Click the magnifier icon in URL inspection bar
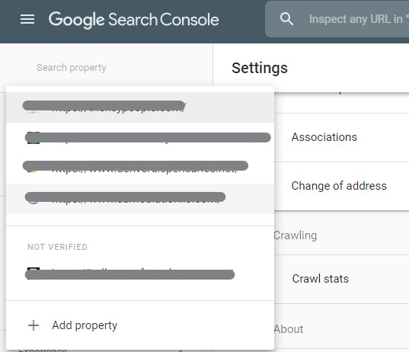Viewport: 409px width, 352px height. 286,19
